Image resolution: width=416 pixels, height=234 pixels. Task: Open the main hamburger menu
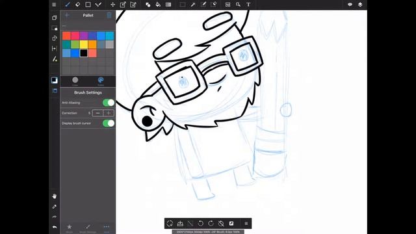(x=54, y=5)
